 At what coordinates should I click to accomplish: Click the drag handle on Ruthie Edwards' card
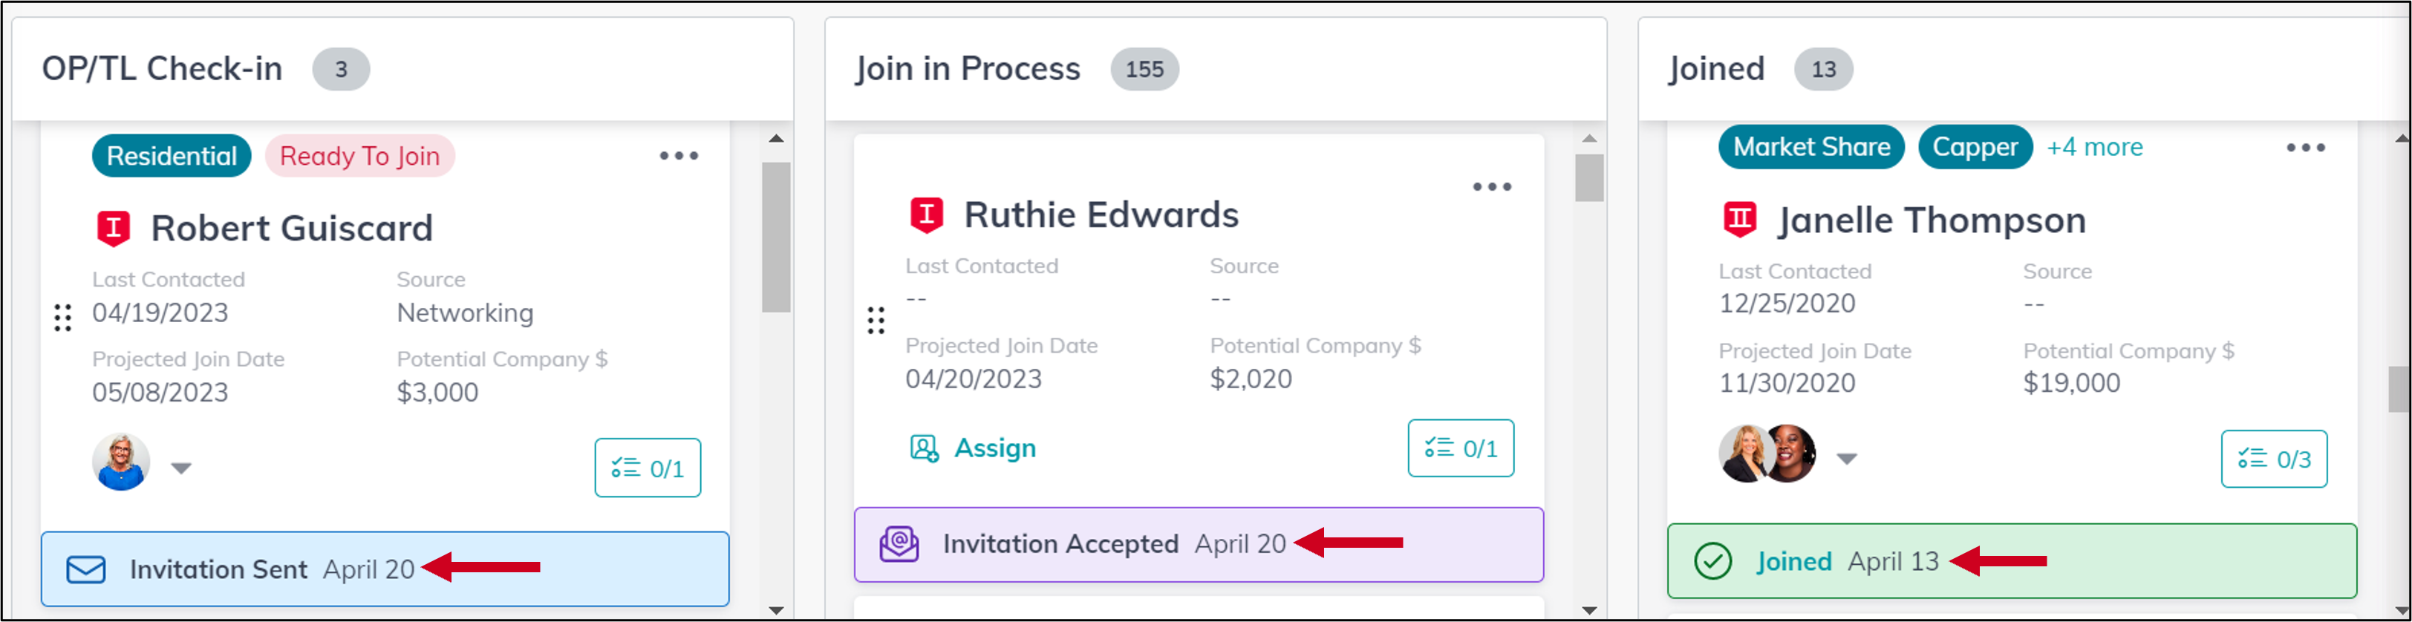tap(876, 321)
